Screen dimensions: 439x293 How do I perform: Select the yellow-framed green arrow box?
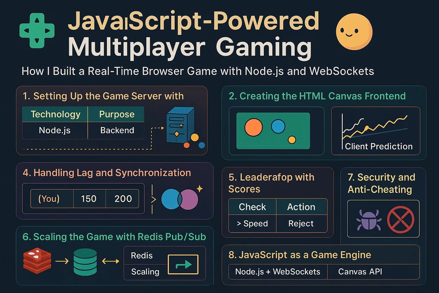183,264
